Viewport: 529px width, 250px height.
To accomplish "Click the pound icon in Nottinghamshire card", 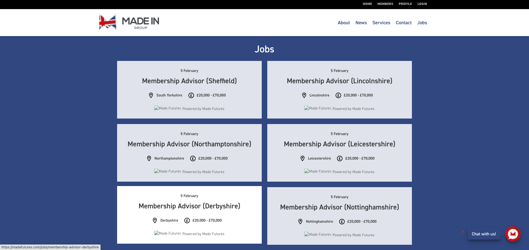I will click(342, 222).
